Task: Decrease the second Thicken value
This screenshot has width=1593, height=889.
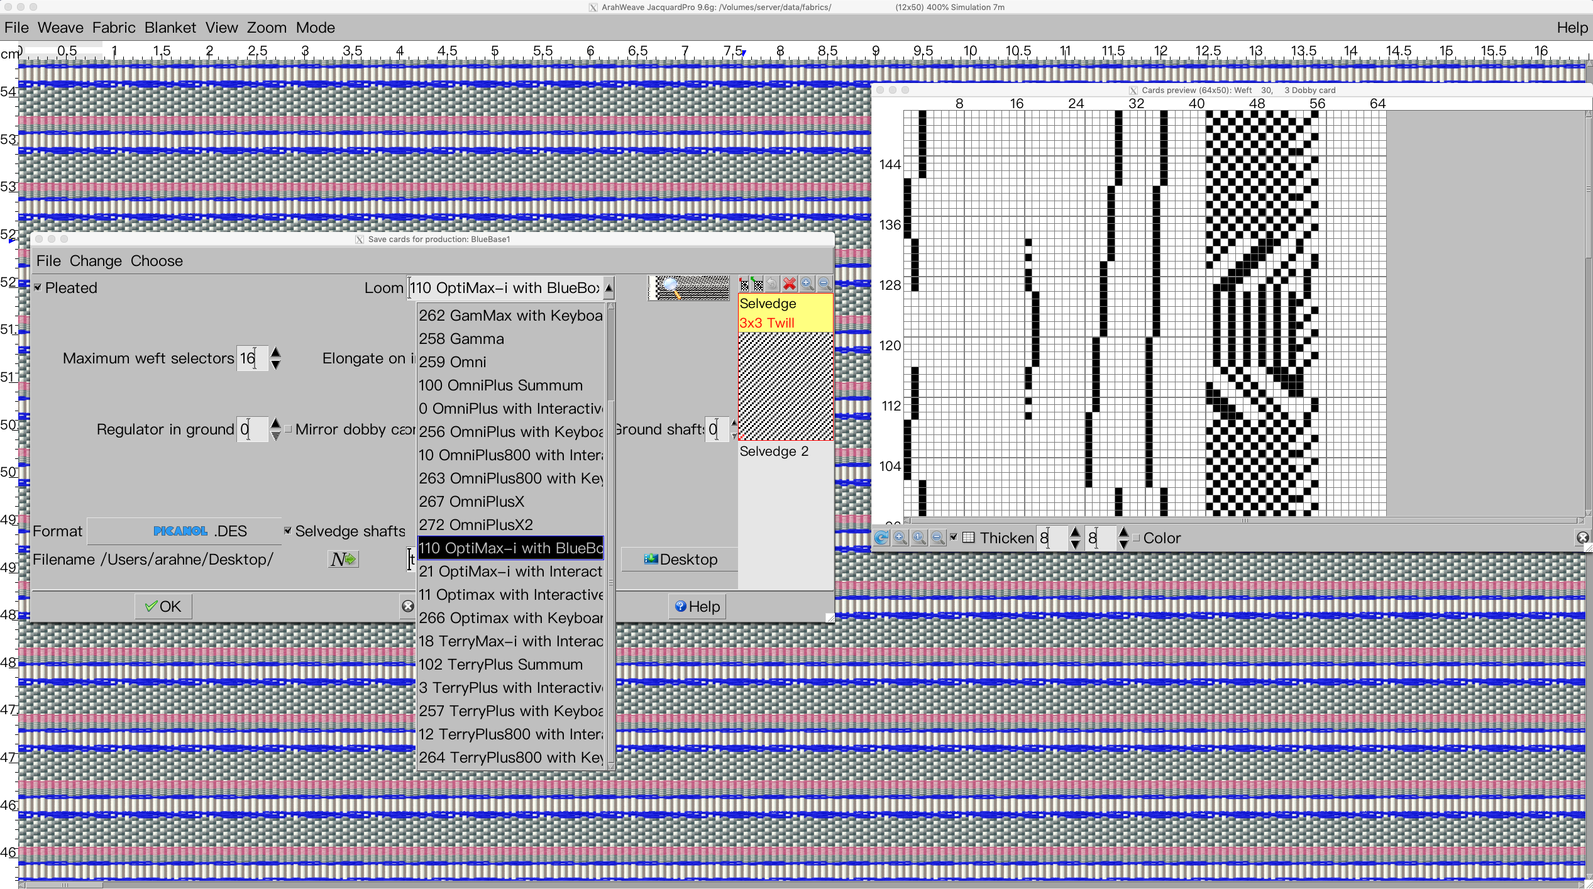Action: [1123, 544]
